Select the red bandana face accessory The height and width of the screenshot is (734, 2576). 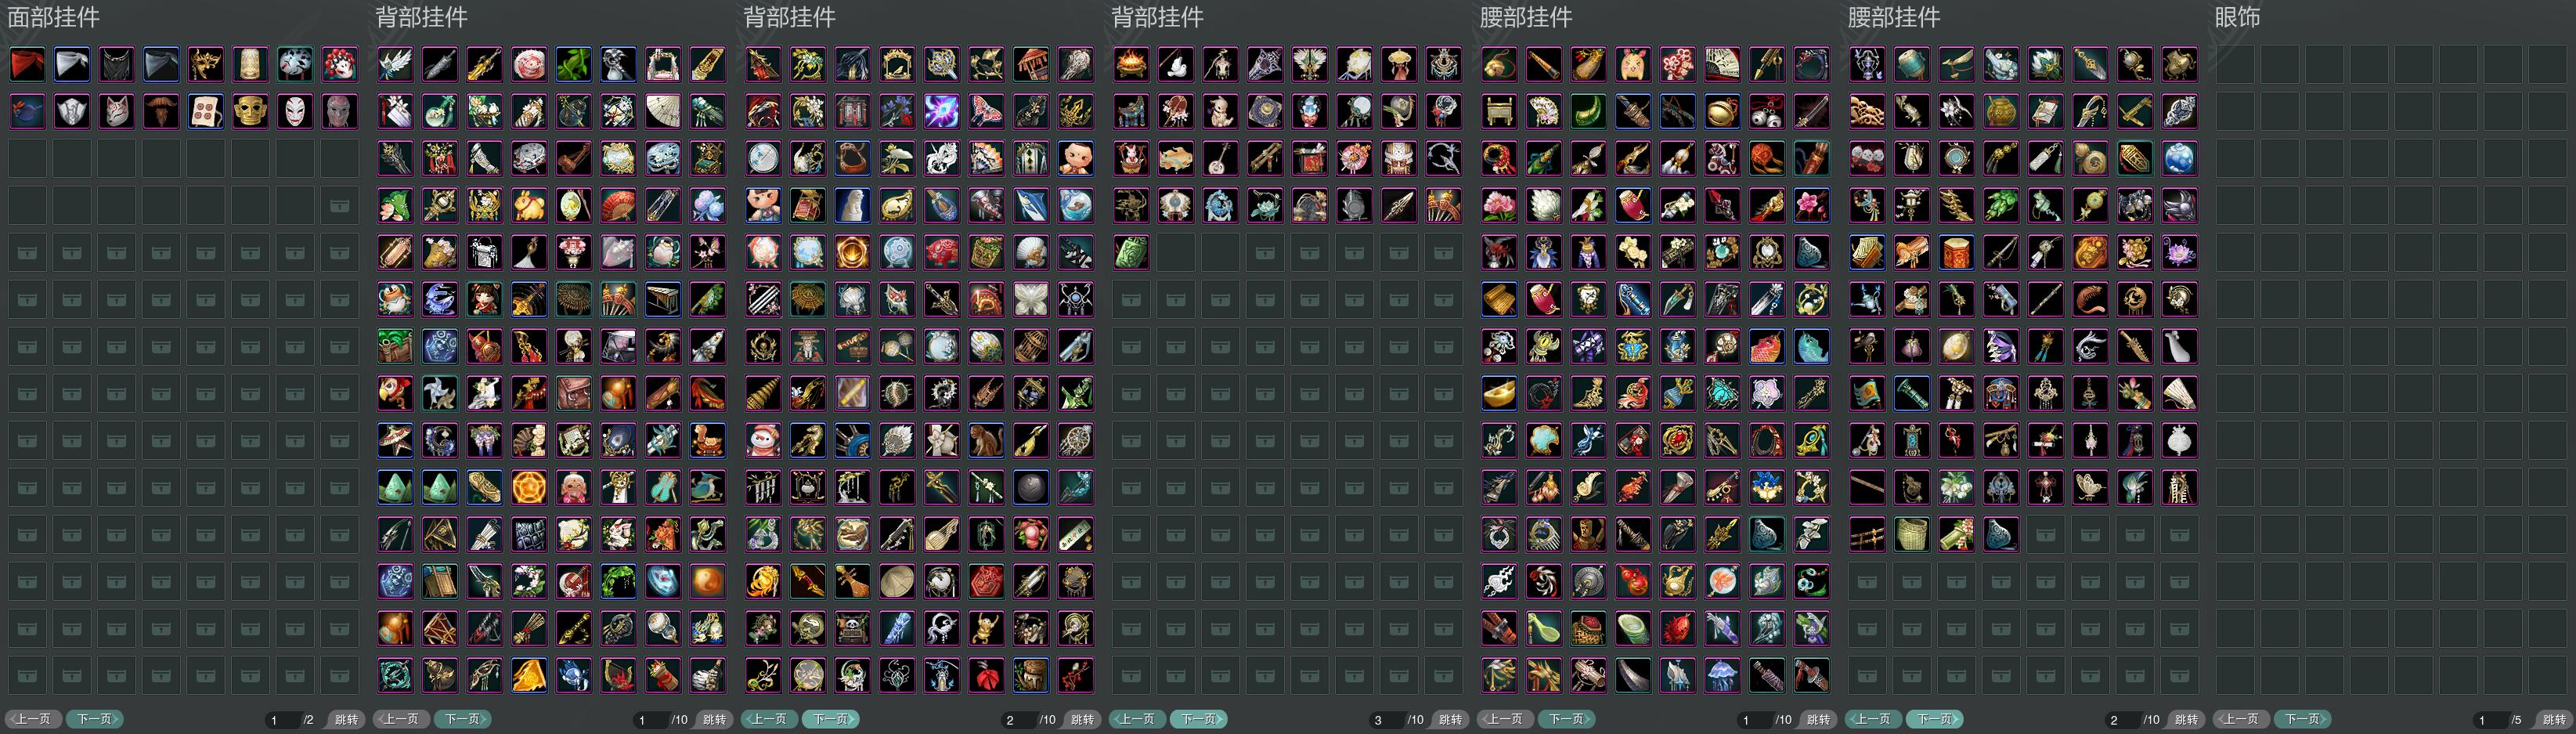point(27,65)
